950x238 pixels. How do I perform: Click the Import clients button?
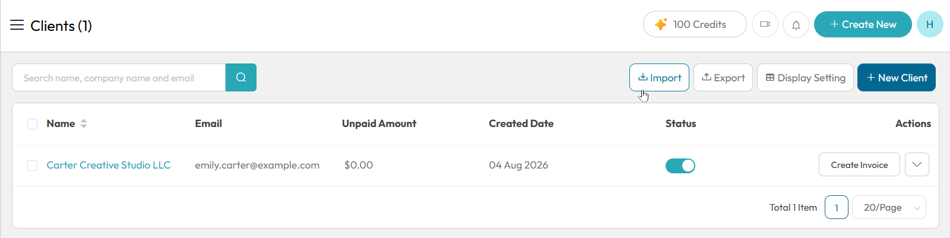point(659,78)
